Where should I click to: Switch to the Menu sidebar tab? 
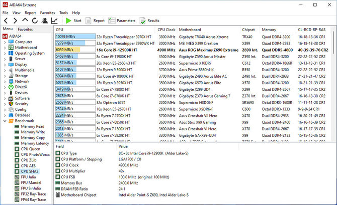[x=8, y=29]
